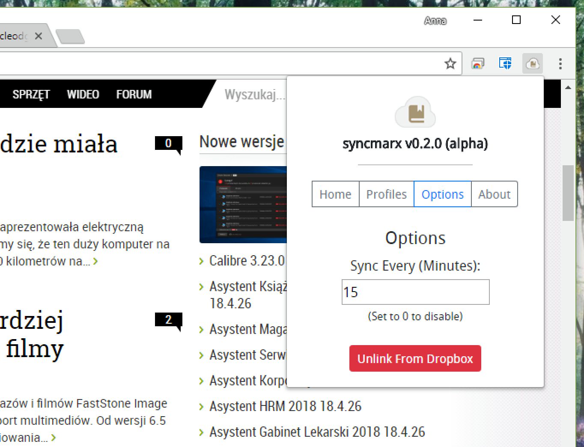Open Asystent HRM 2018 18.4.26 link
Viewport: 584px width, 447px height.
[x=285, y=406]
